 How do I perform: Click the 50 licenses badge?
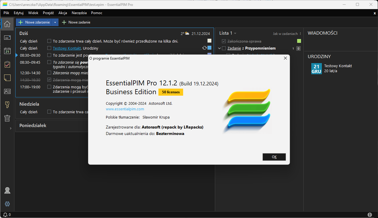coord(171,92)
